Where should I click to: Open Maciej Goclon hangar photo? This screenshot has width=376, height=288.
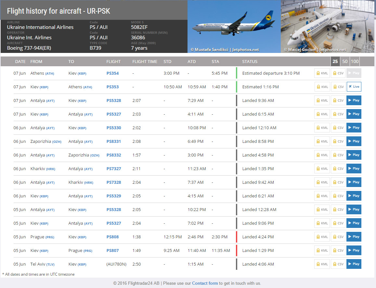tap(328, 27)
